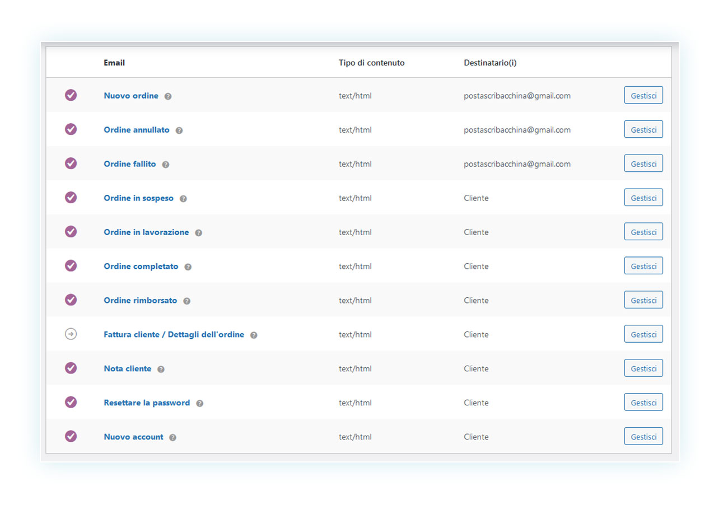Toggle the enabled checkmark for Nota cliente

pos(71,368)
